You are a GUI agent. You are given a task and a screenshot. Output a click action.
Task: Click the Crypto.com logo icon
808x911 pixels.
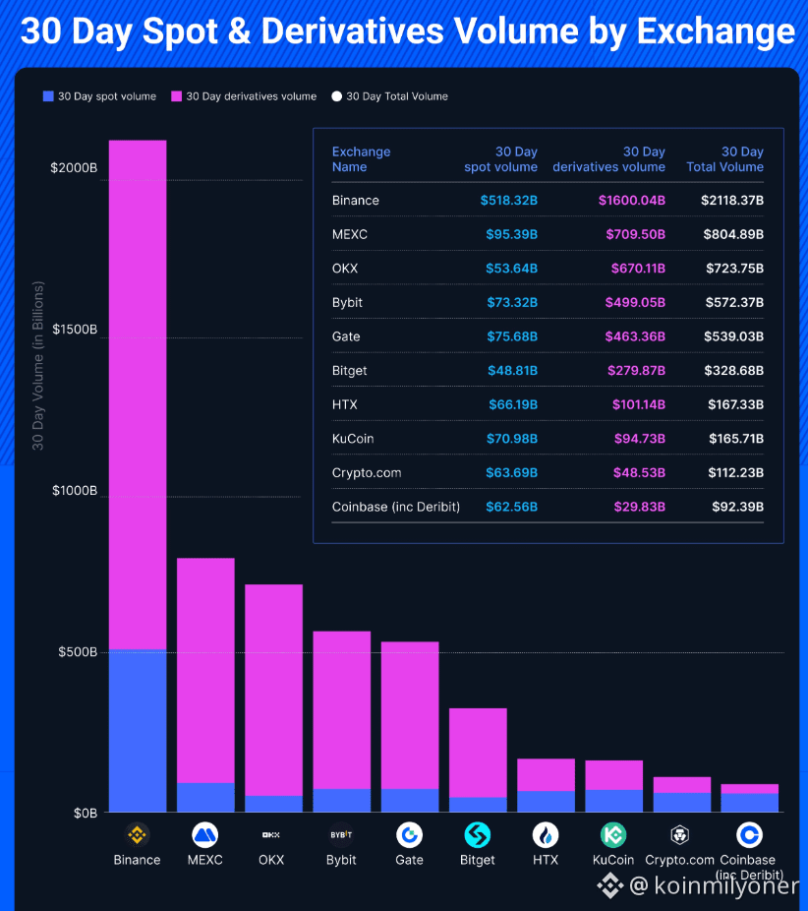coord(679,835)
